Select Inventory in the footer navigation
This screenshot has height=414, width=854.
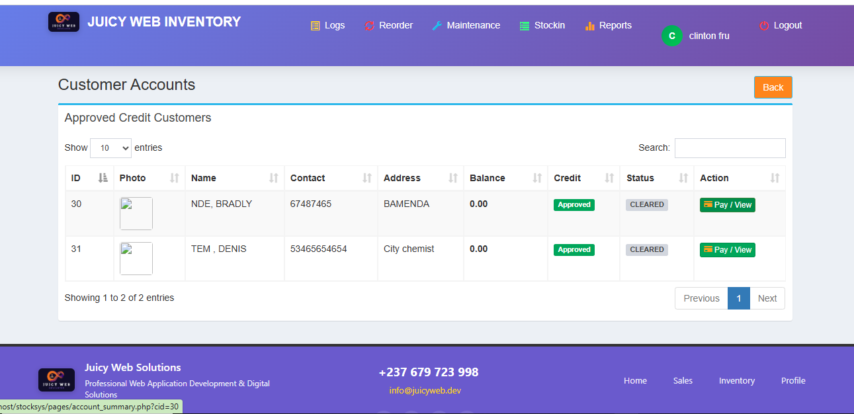(737, 381)
